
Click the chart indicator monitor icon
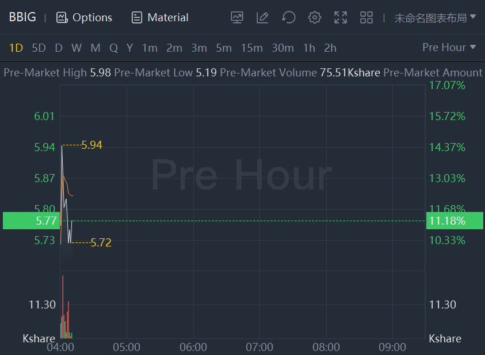coord(237,17)
